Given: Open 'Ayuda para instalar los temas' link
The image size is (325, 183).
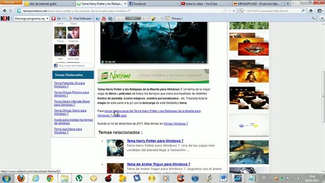Looking at the screenshot, I should click(x=73, y=121).
